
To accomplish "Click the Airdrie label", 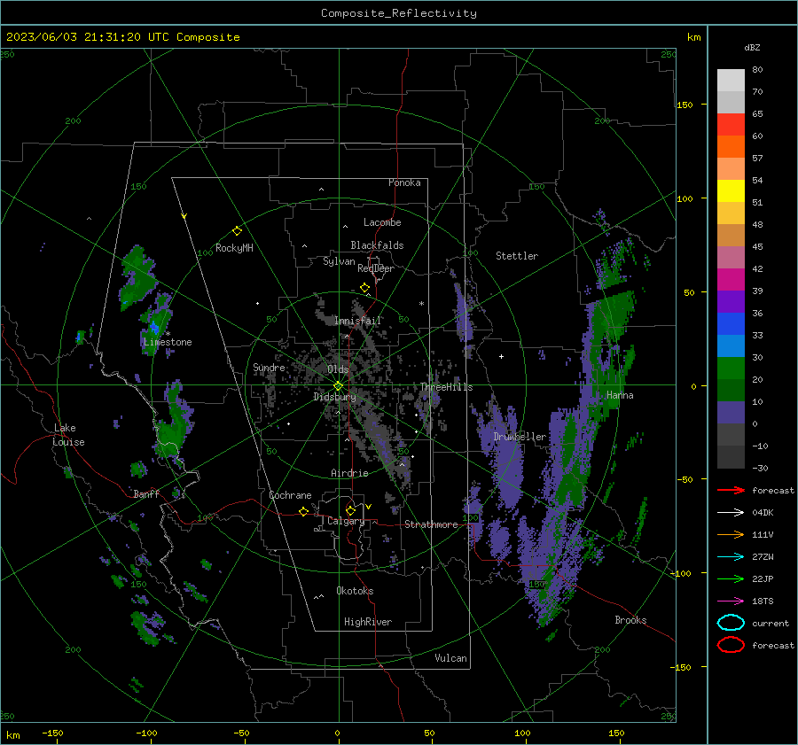I will click(349, 473).
